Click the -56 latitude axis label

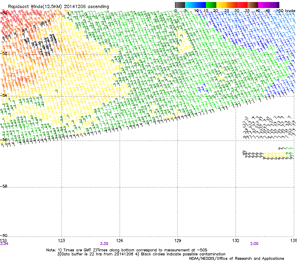4,139
